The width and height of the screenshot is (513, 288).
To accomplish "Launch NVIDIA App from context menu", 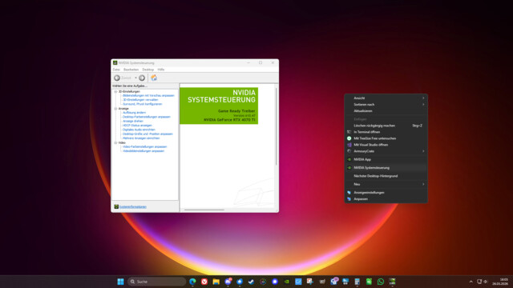I will pos(386,159).
